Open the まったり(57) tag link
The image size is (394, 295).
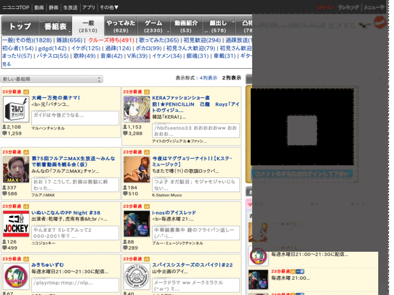(17, 56)
